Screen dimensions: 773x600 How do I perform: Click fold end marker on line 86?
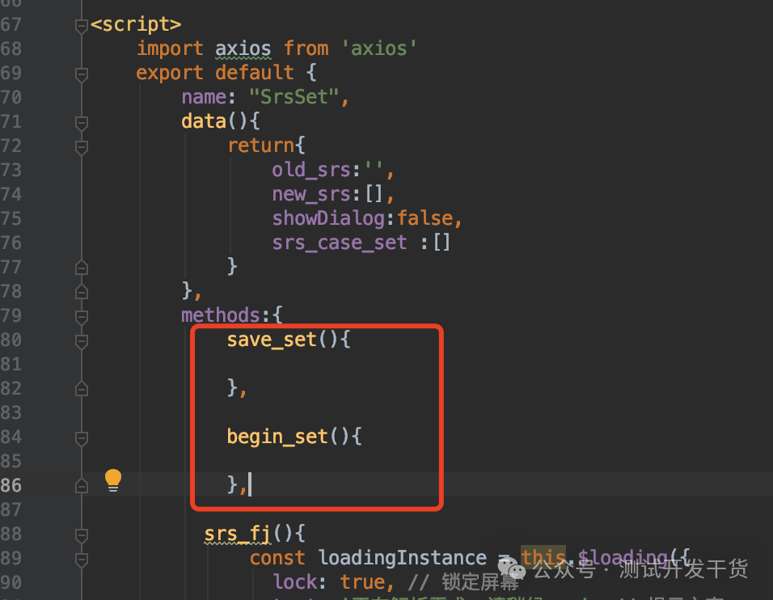[82, 486]
